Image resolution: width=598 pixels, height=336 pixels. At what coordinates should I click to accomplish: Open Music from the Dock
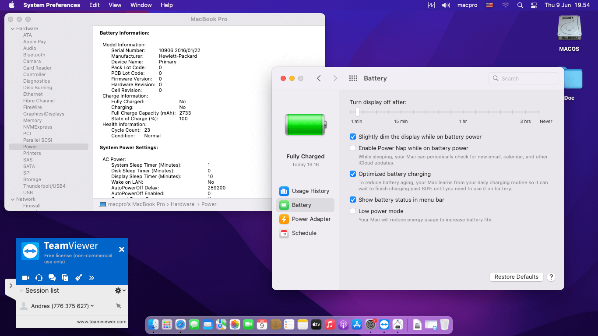coord(330,324)
